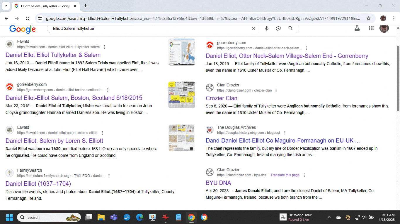Open more options for clancrozier byu-dna result
The image size is (400, 224).
click(x=304, y=175)
